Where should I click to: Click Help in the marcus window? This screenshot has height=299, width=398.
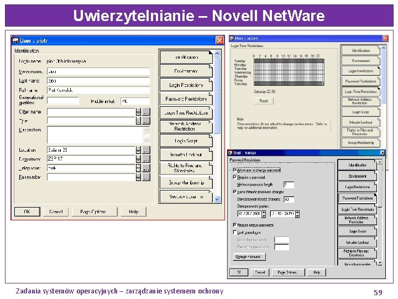317,272
